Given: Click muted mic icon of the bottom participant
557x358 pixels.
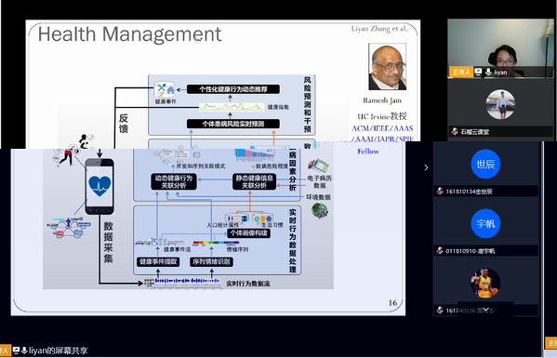Looking at the screenshot, I should pyautogui.click(x=440, y=311).
